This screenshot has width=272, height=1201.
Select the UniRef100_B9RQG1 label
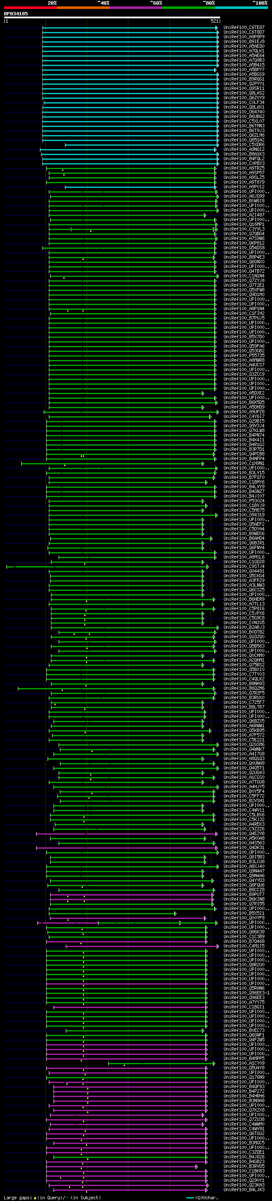(244, 79)
